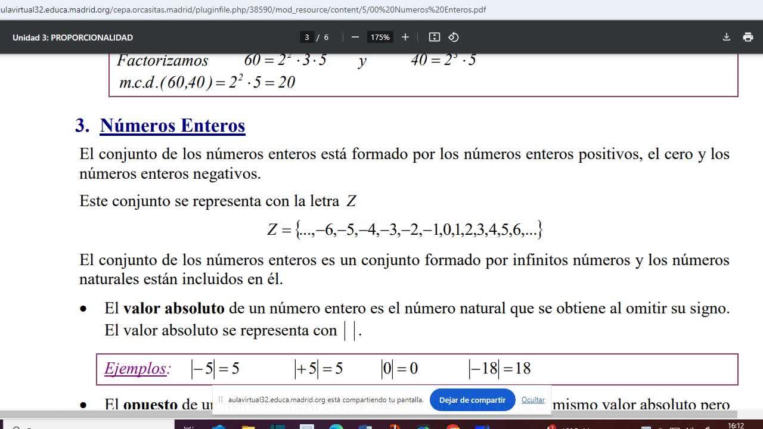Click the example |0| = 0
Image resolution: width=763 pixels, height=429 pixels.
(x=399, y=369)
